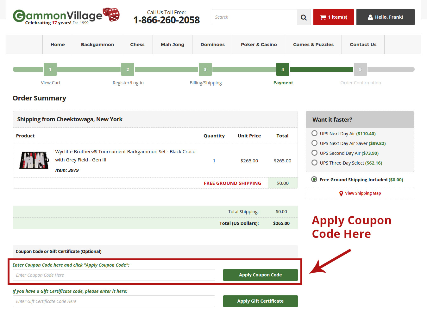The width and height of the screenshot is (427, 314).
Task: Select UPS Second Day Air shipping
Action: (x=314, y=153)
